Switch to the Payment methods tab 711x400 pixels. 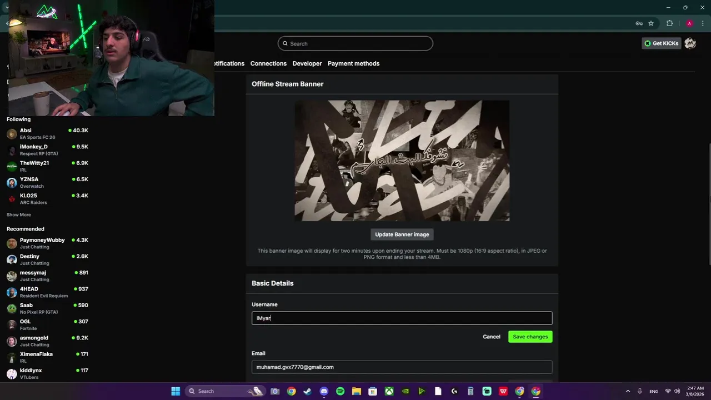[353, 63]
